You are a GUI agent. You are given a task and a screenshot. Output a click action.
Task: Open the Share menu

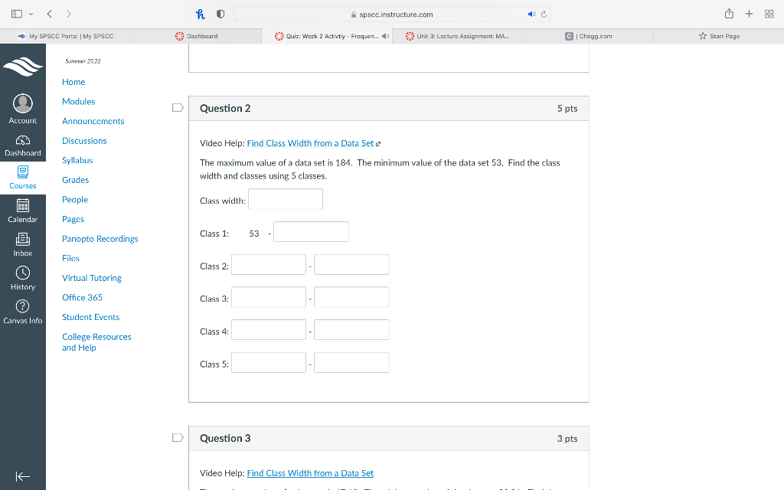[729, 14]
